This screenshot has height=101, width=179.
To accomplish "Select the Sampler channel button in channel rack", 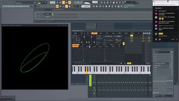I will tap(48, 17).
